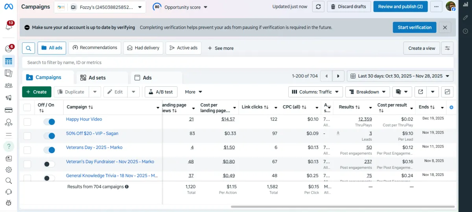This screenshot has height=212, width=472.
Task: Open the view settings sliders icon
Action: click(447, 48)
